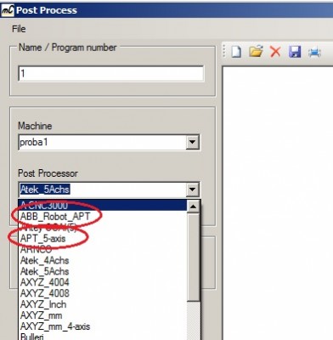Pick Atek_5Achs in the dropdown list
The image size is (333, 340).
click(103, 271)
